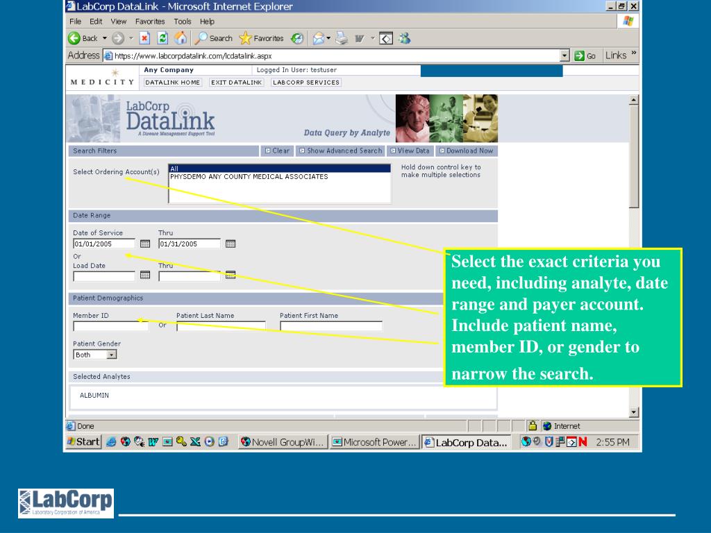Click LabCorp DataLink taskbar button
The image size is (711, 533).
466,442
